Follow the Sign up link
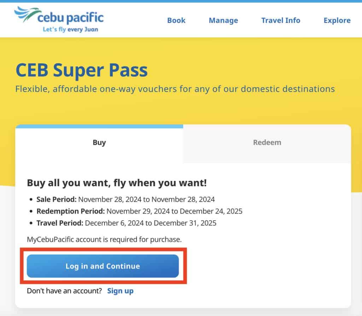This screenshot has height=316, width=362. point(120,291)
